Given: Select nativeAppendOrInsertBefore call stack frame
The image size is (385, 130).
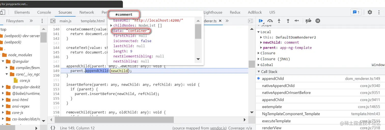Looking at the screenshot, I should click(320, 93).
